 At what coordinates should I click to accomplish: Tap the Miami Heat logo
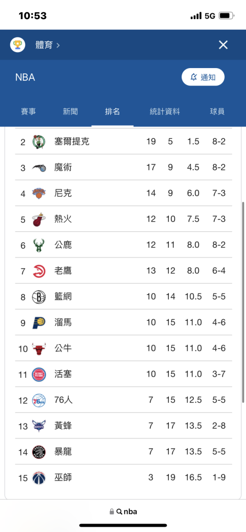39,220
